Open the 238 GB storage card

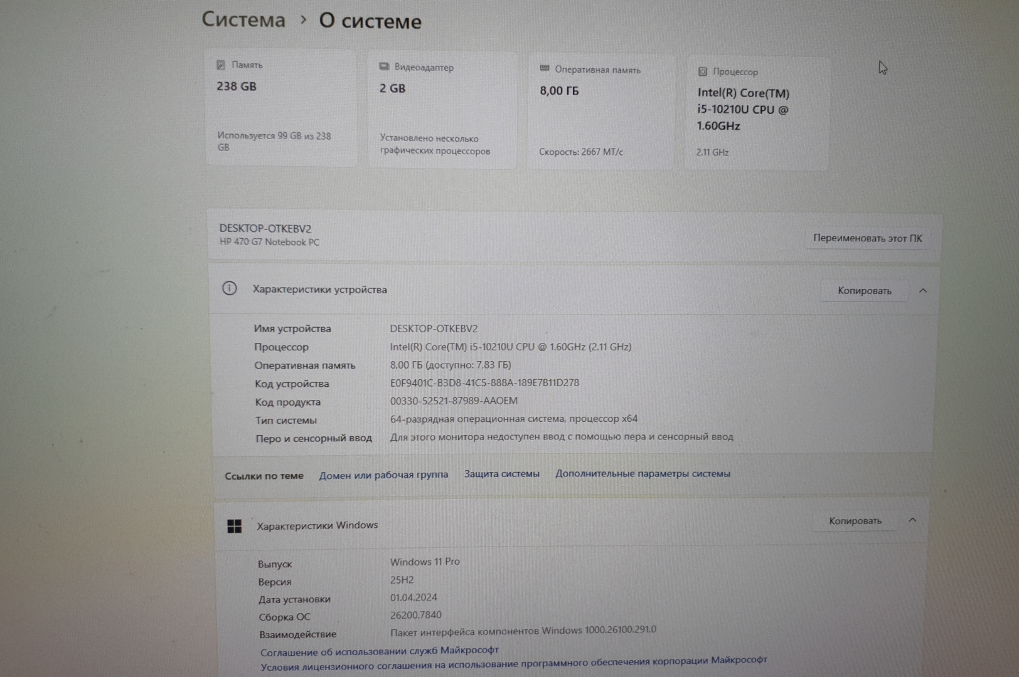281,108
